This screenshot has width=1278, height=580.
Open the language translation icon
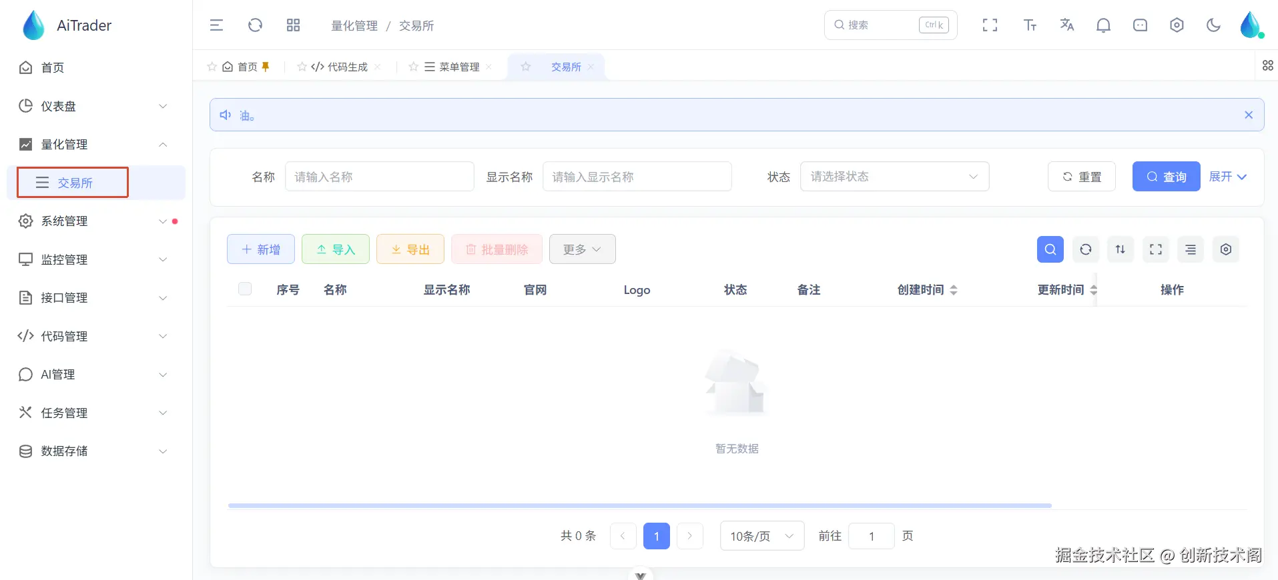pos(1066,25)
